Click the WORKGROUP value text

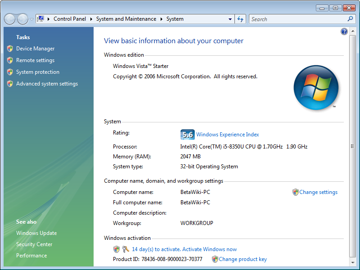pos(197,223)
